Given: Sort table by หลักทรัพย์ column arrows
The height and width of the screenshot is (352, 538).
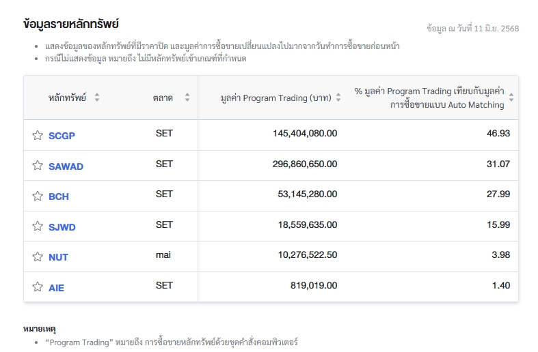Looking at the screenshot, I should (97, 98).
